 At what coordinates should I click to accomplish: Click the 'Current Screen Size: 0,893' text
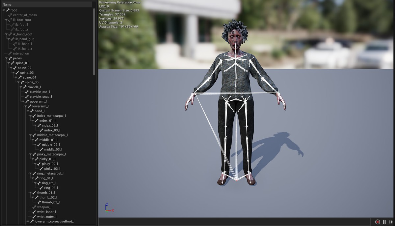tap(119, 10)
